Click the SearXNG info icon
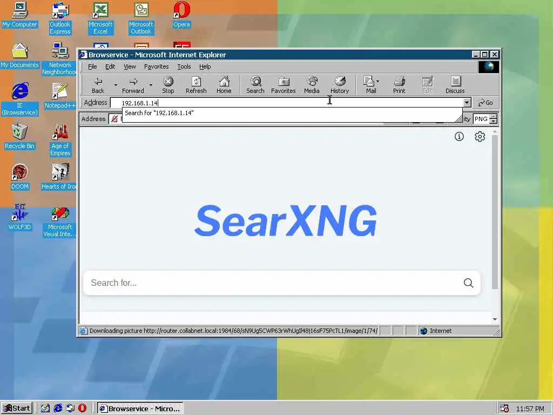Image resolution: width=553 pixels, height=415 pixels. pos(459,137)
